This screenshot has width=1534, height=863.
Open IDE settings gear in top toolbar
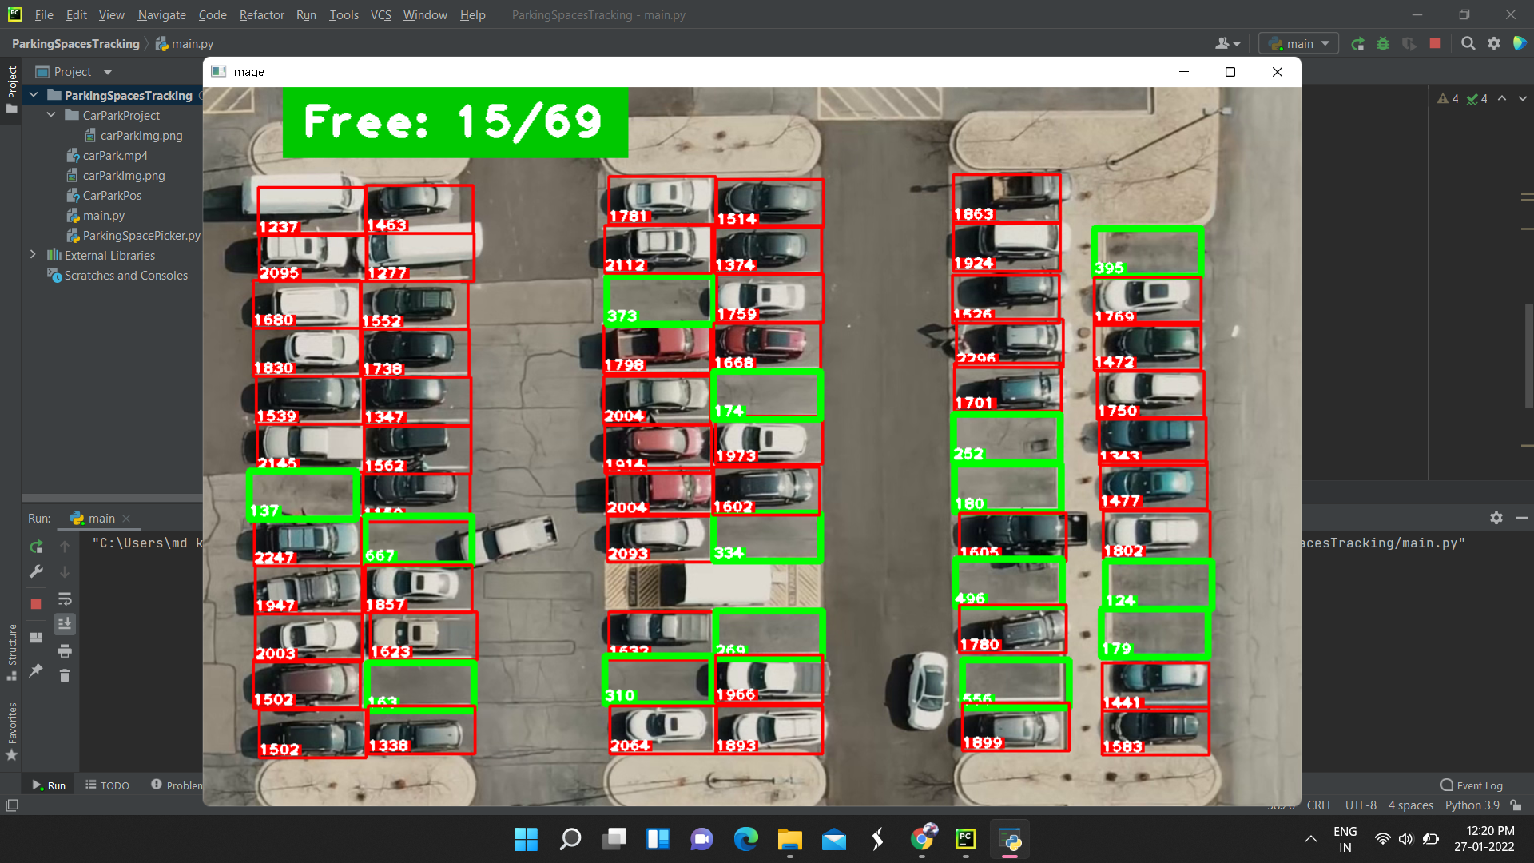1494,44
